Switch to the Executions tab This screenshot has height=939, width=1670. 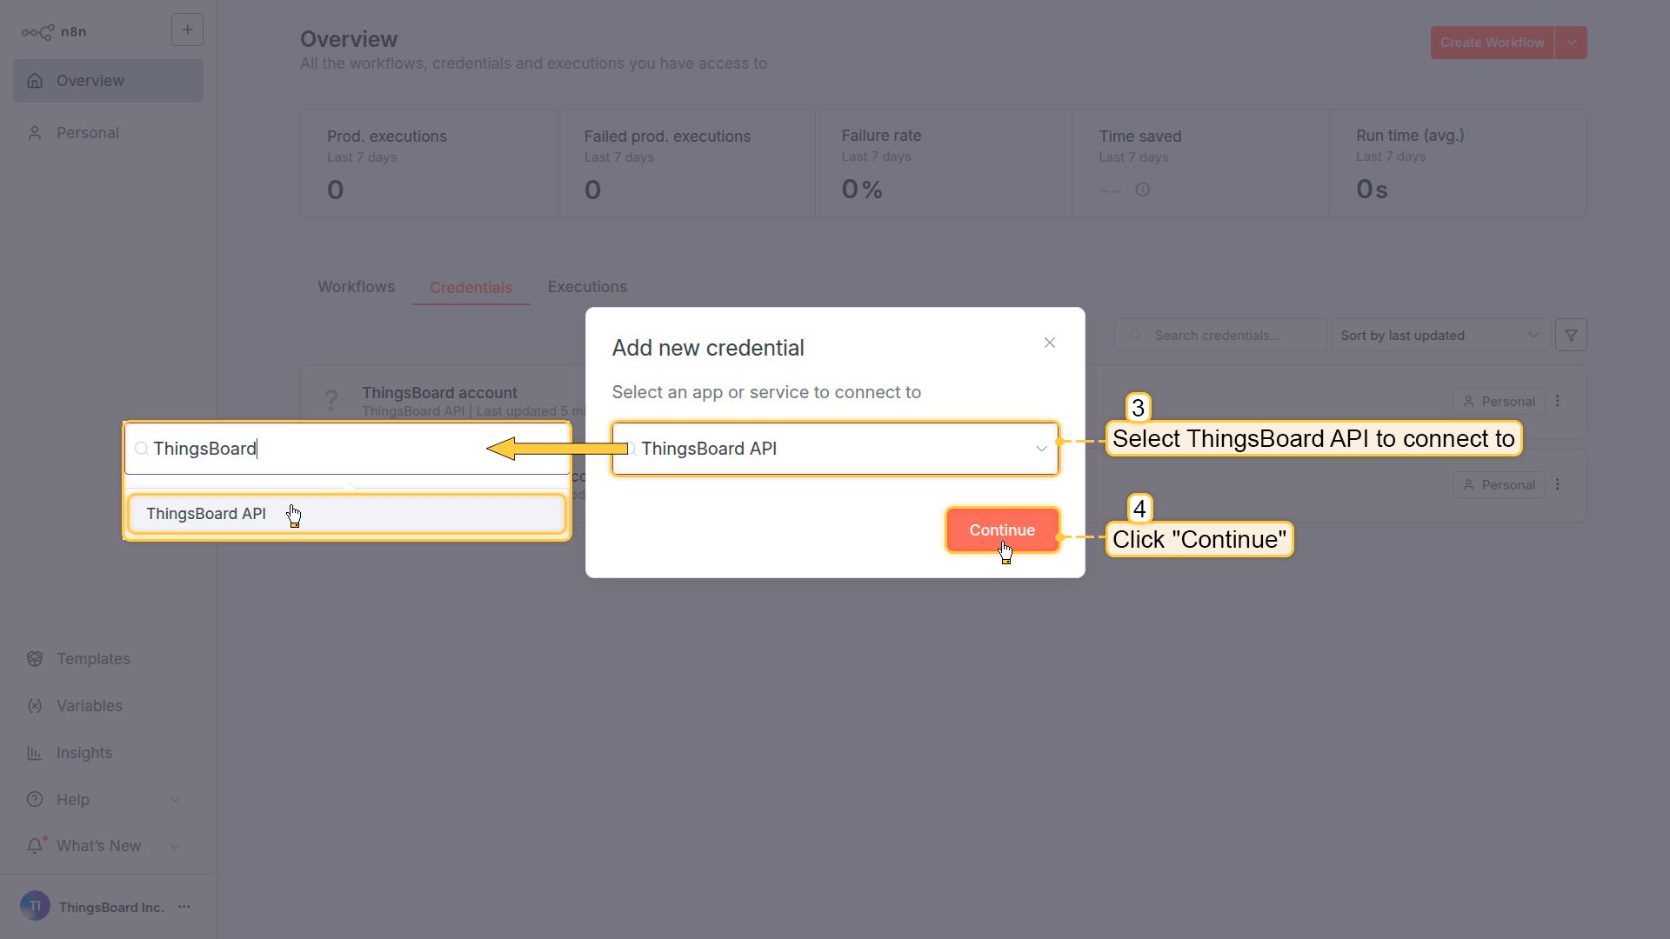click(x=587, y=287)
